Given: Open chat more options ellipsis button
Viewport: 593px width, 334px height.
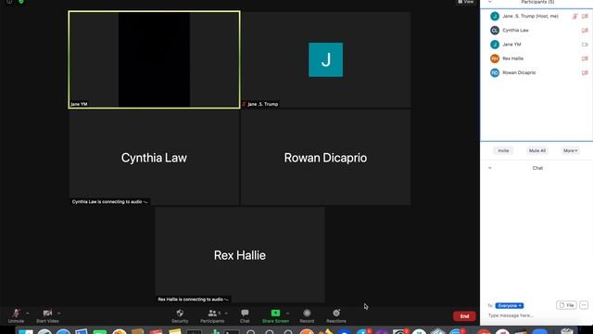Looking at the screenshot, I should click(584, 305).
